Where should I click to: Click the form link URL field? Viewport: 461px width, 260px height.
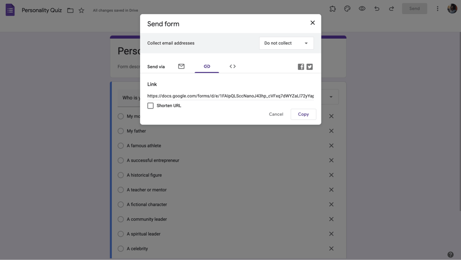230,96
